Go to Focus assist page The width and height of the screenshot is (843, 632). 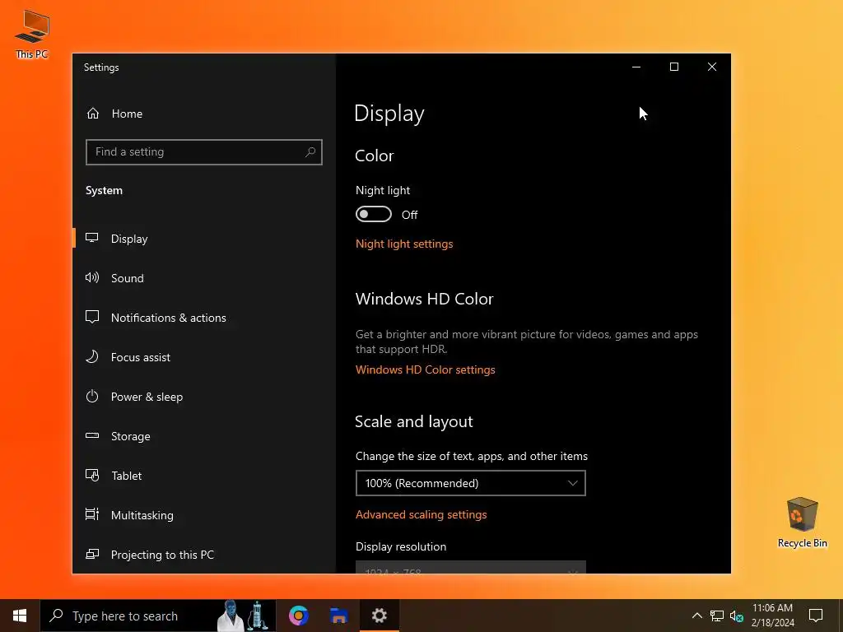tap(204, 357)
